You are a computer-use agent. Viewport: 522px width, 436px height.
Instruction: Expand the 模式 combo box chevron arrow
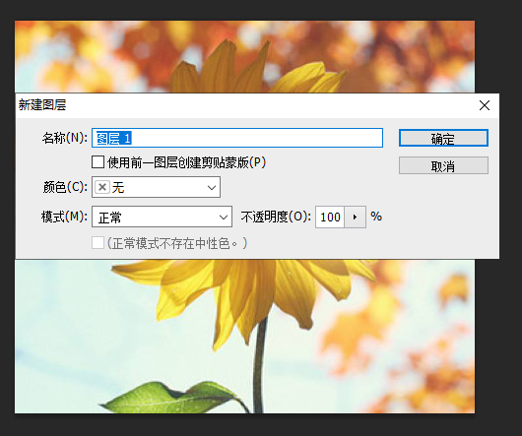tap(224, 218)
